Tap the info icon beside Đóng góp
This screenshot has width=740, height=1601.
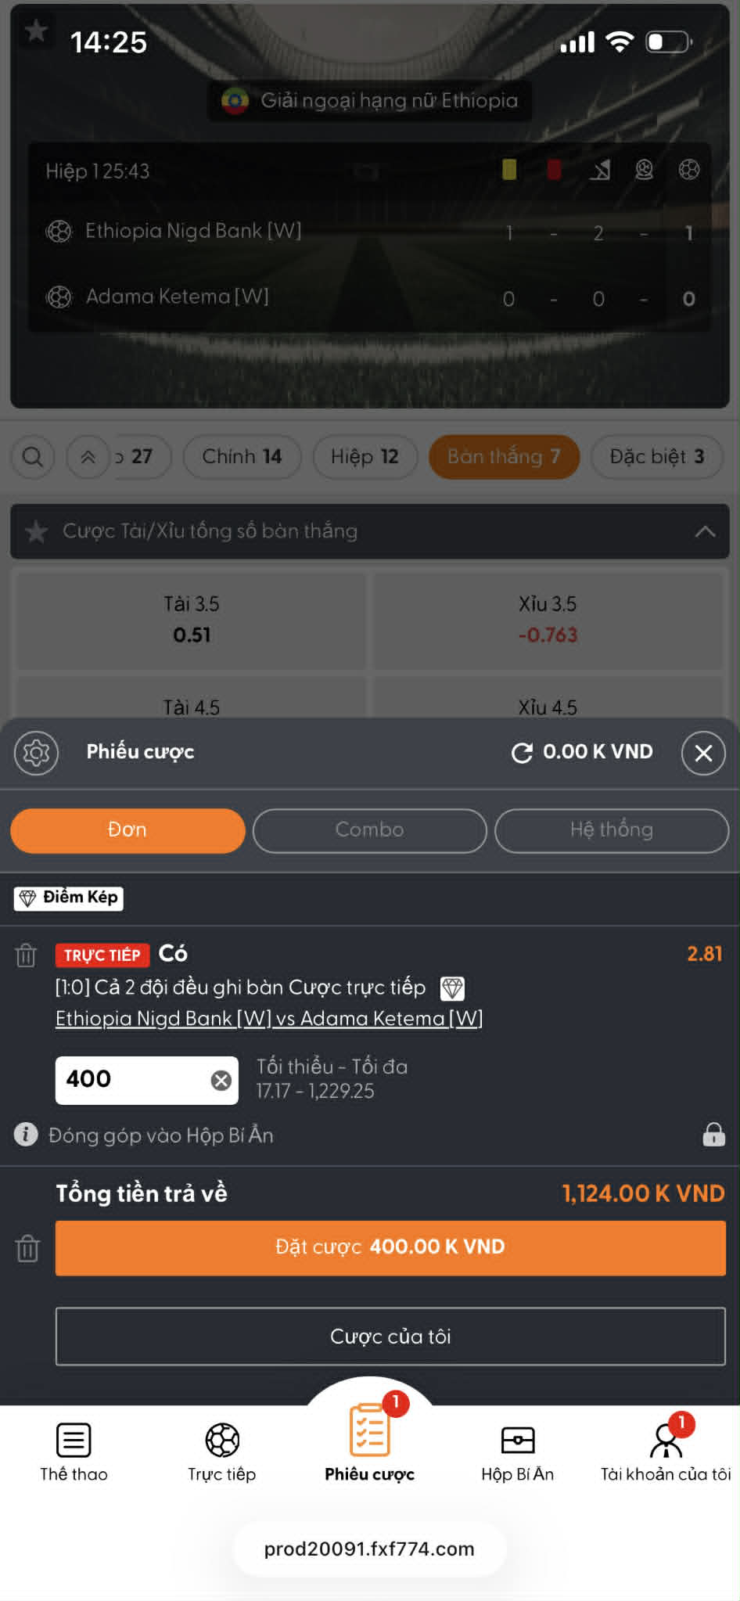point(26,1134)
